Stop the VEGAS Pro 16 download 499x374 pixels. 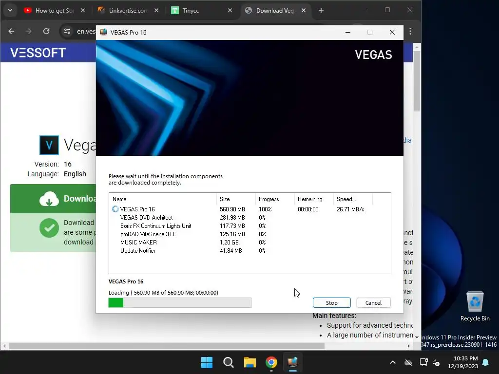click(331, 303)
